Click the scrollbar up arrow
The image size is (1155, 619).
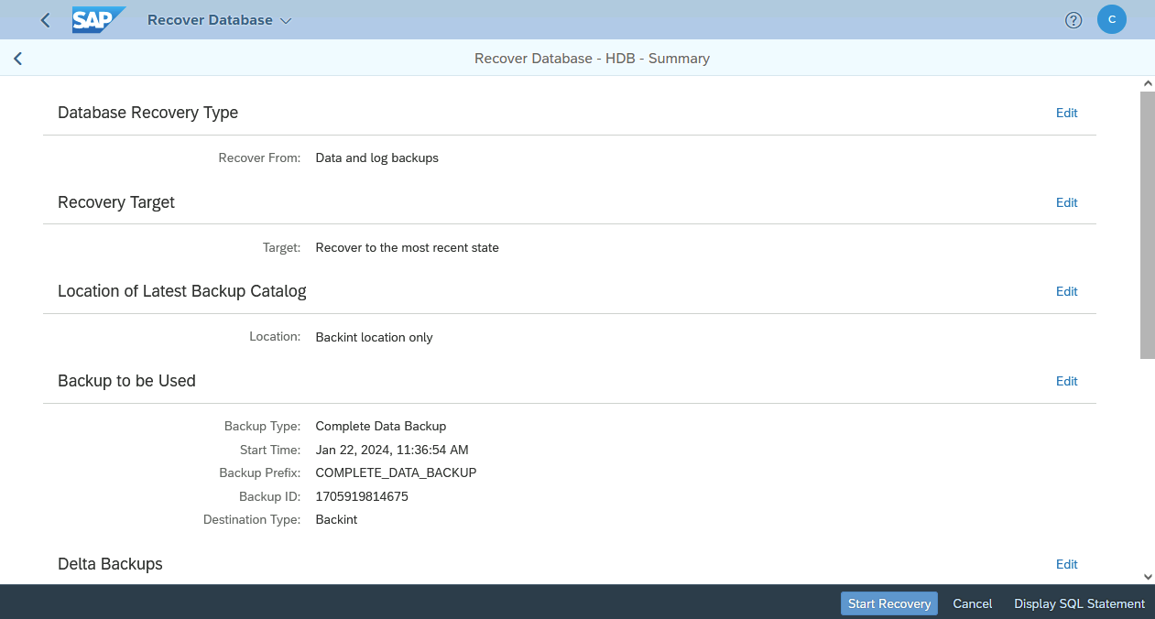[1148, 81]
